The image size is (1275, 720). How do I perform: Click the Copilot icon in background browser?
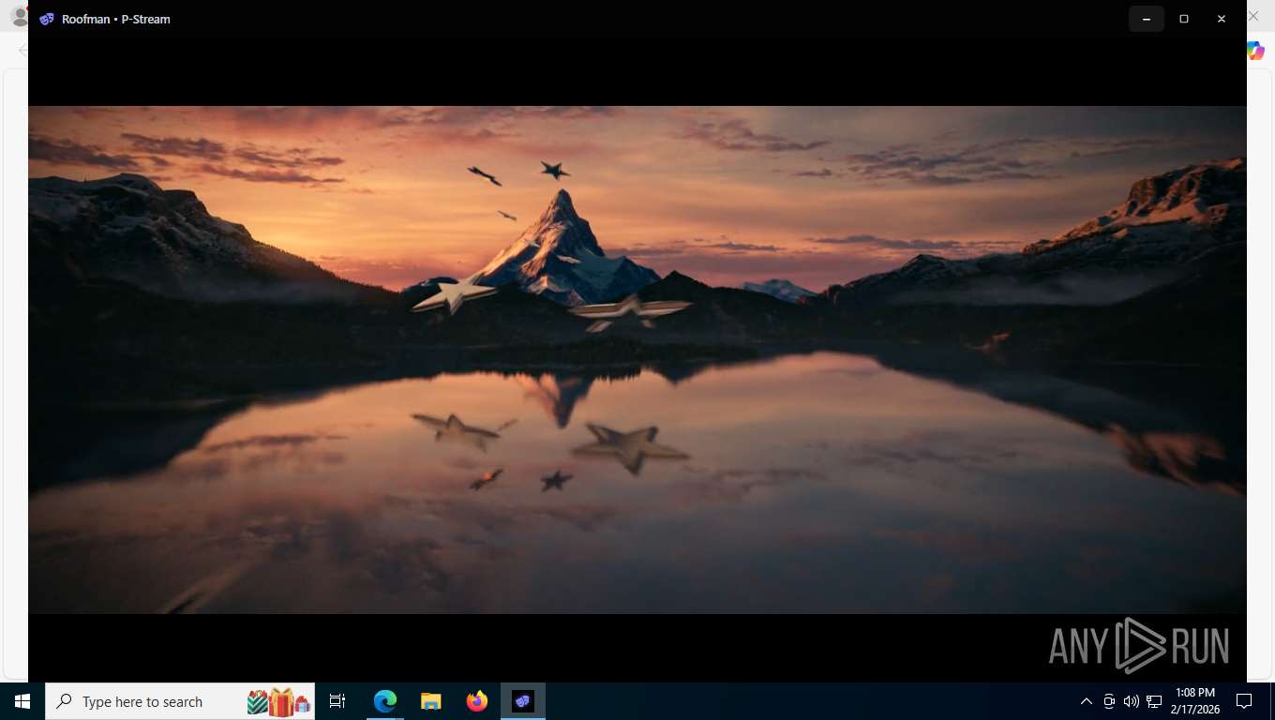(1256, 51)
